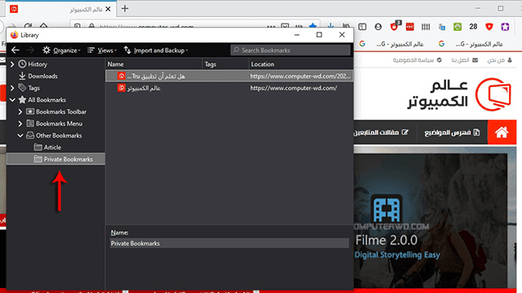Select Downloads in the Library sidebar
Image resolution: width=522 pixels, height=293 pixels.
pyautogui.click(x=42, y=76)
